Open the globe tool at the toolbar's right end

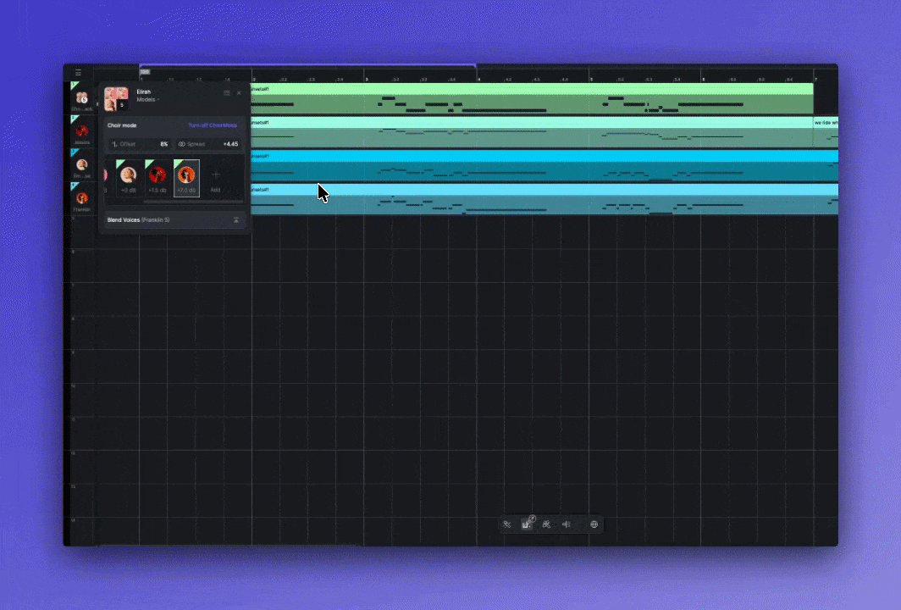pyautogui.click(x=594, y=525)
